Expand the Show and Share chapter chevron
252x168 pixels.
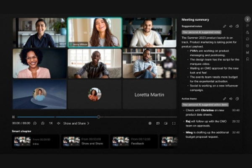(88, 123)
